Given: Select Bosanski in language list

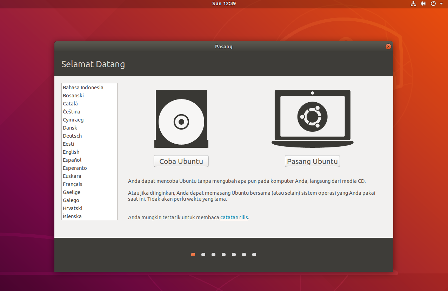Looking at the screenshot, I should (89, 96).
